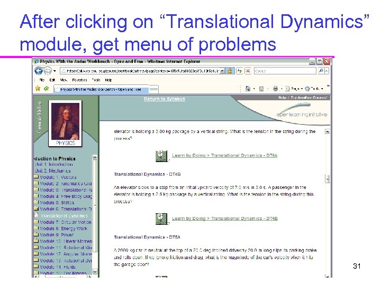Open the Tools gear command bar menu
The width and height of the screenshot is (381, 285).
click(x=314, y=89)
